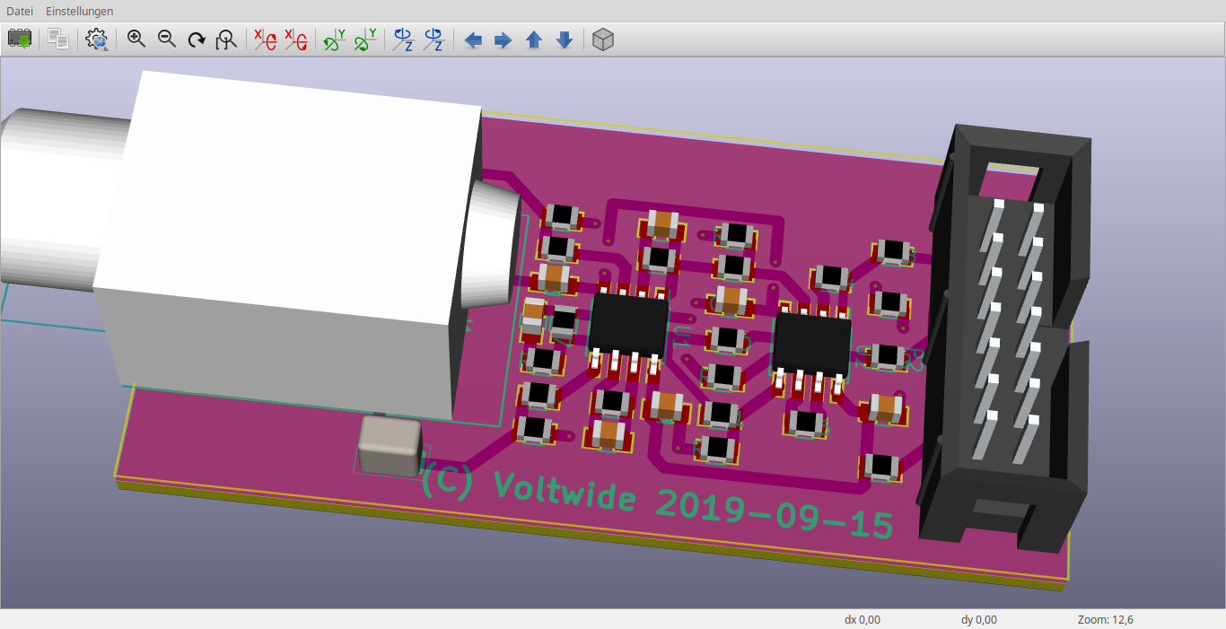Image resolution: width=1226 pixels, height=629 pixels.
Task: Rotate Y counterclockwise using the second green Y icon
Action: 364,39
